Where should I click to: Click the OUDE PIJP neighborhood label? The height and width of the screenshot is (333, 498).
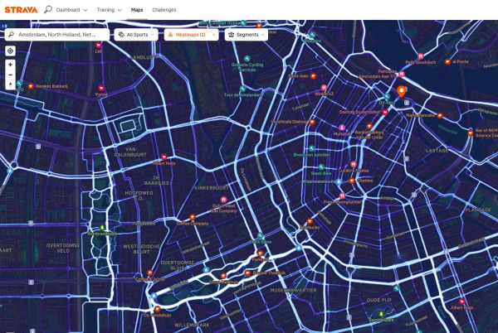pyautogui.click(x=379, y=300)
